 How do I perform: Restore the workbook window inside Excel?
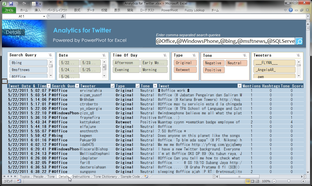[301, 10]
